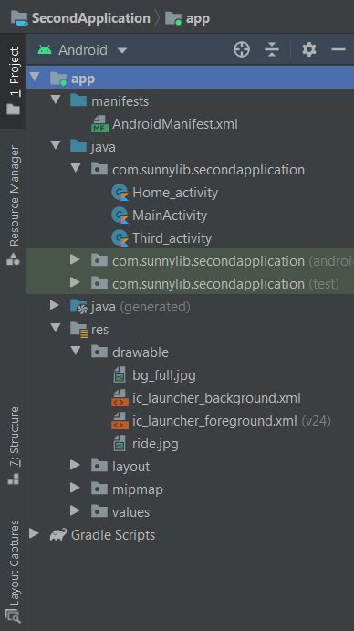Expand the Gradle Scripts node
354x631 pixels.
click(35, 533)
